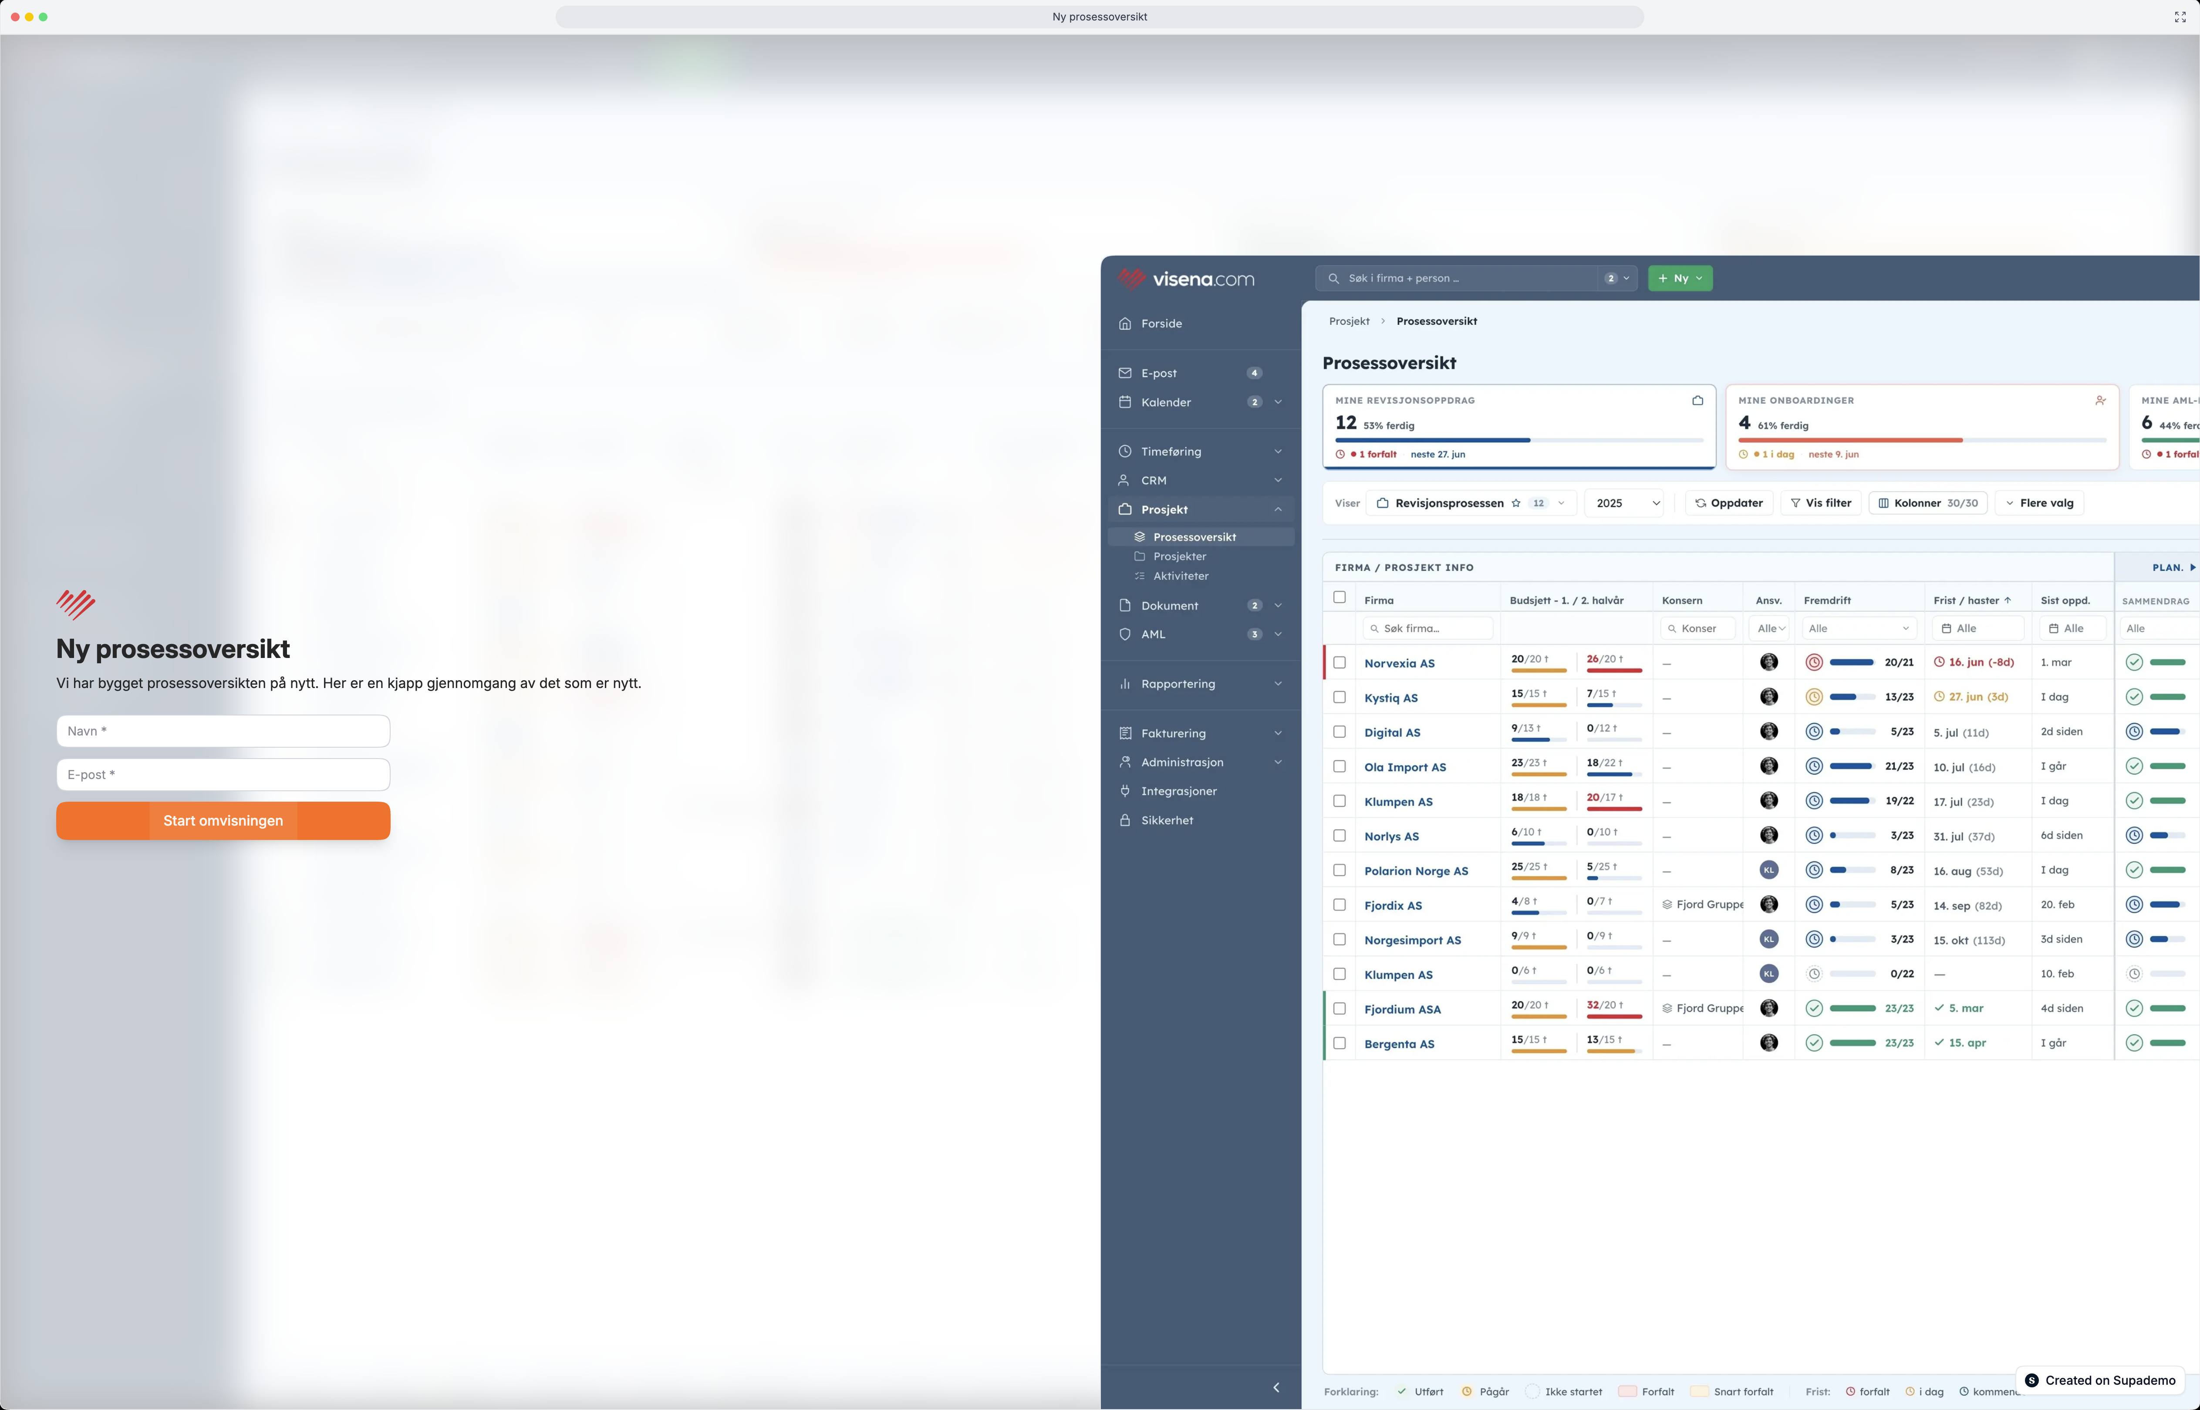Click the Dokument file icon

pos(1124,605)
